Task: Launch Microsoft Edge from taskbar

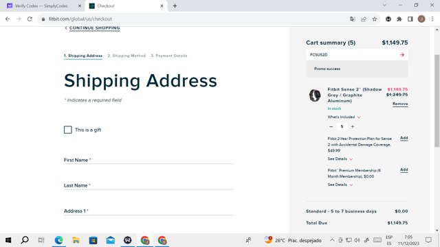Action: pyautogui.click(x=58, y=240)
